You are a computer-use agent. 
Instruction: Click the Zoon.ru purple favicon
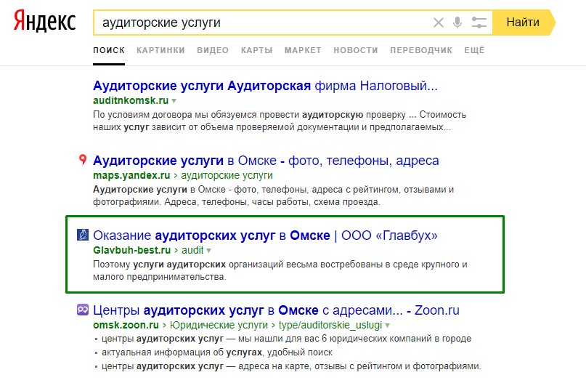click(x=83, y=310)
